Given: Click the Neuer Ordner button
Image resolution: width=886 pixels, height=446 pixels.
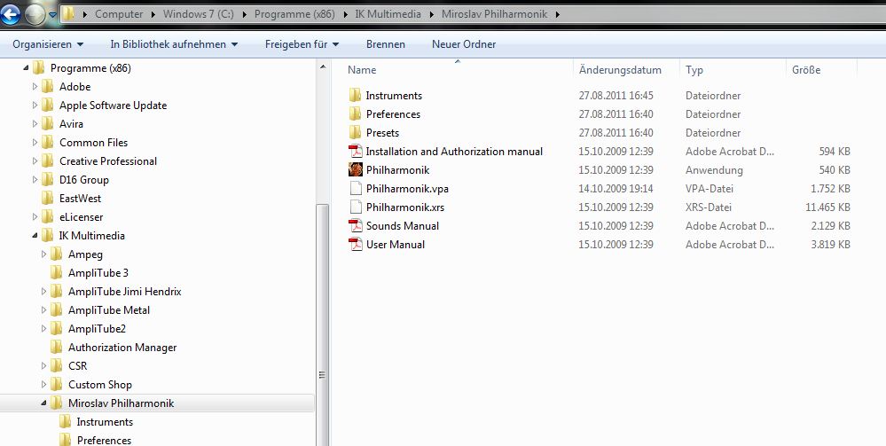Looking at the screenshot, I should tap(464, 44).
